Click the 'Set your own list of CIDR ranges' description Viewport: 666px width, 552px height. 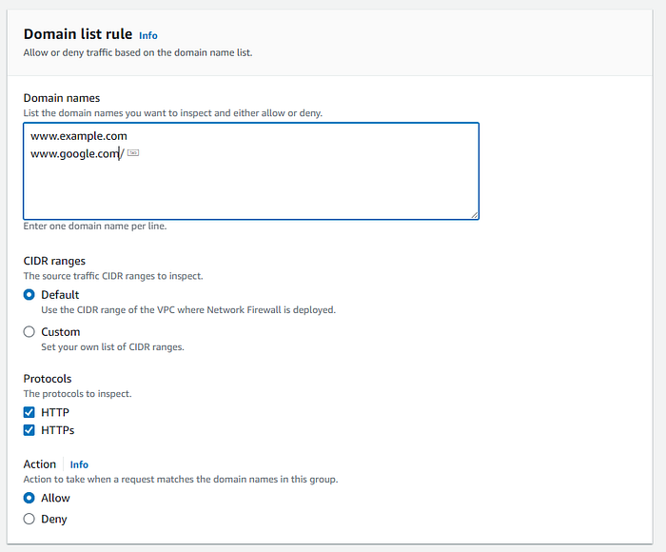click(112, 346)
